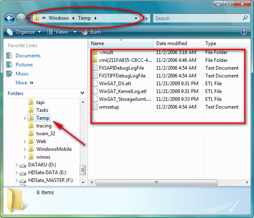Open Music favorite link
Viewport: 254px width, 218px height.
coord(22,74)
